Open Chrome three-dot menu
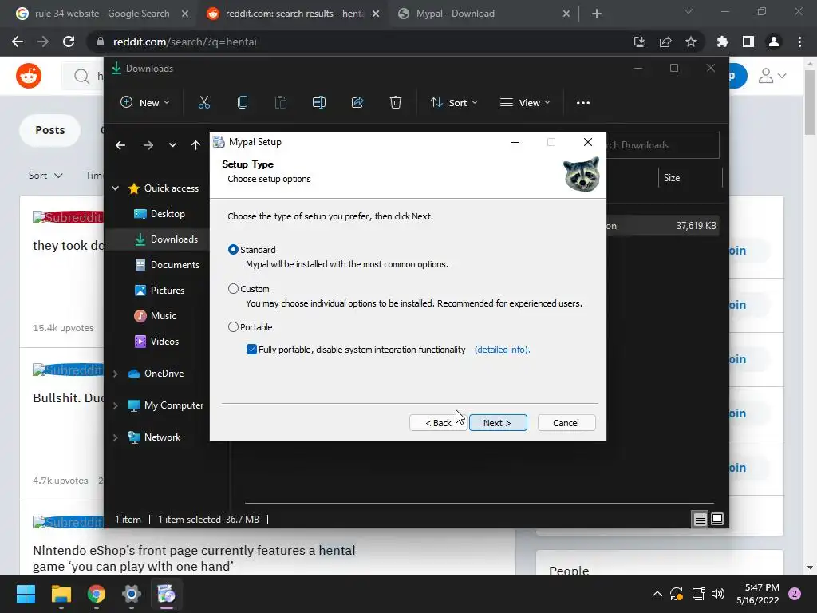 click(x=799, y=42)
